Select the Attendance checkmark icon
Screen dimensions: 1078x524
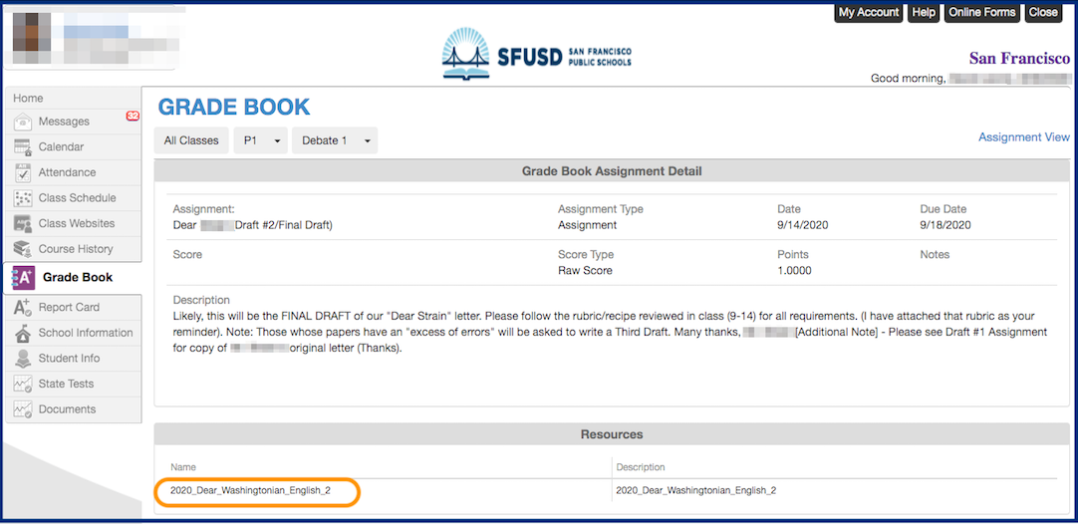(x=22, y=173)
